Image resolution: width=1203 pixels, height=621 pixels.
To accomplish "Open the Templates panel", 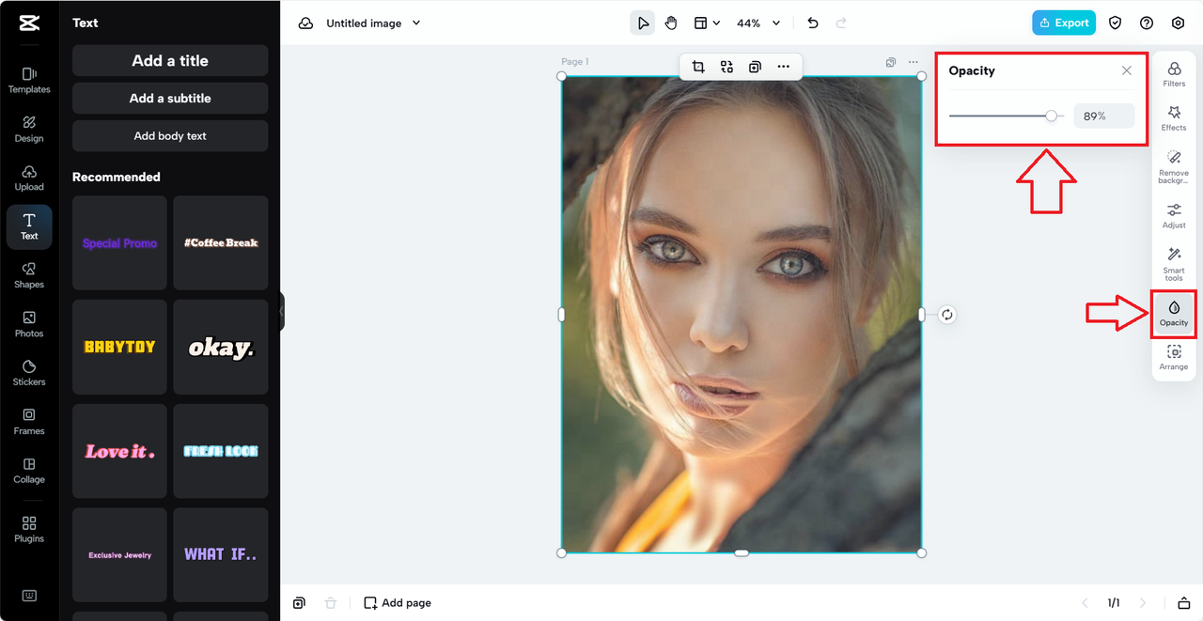I will click(29, 80).
